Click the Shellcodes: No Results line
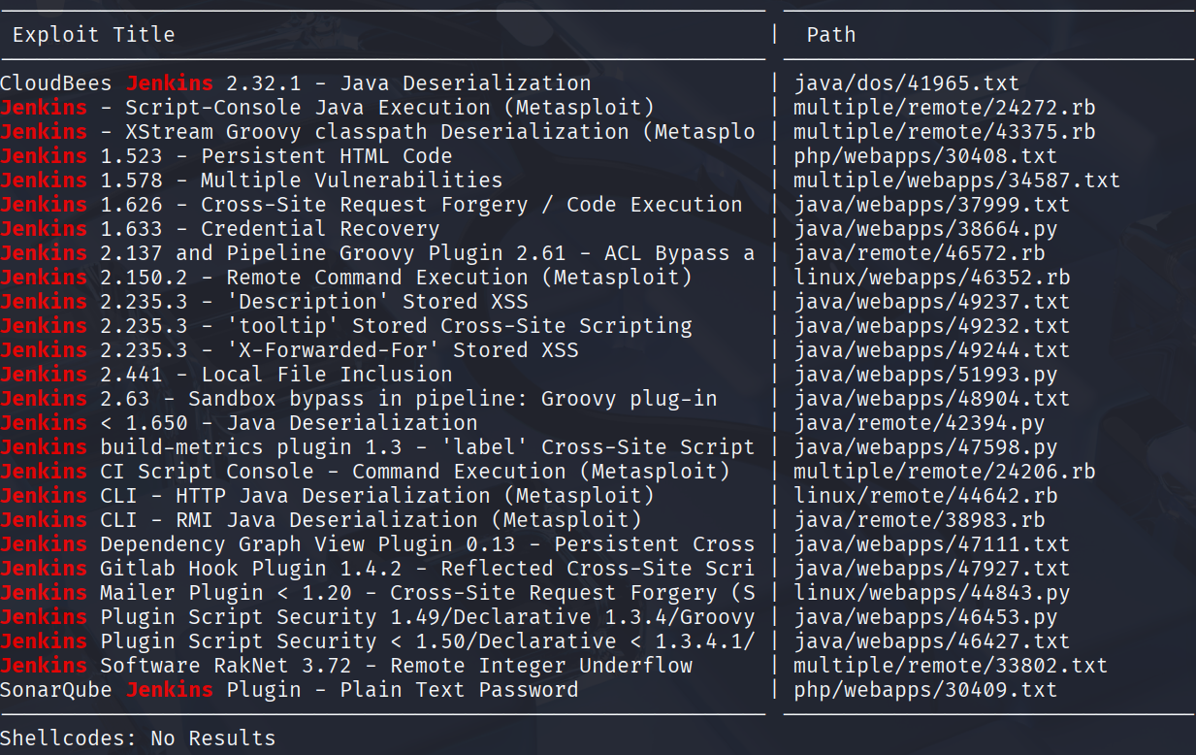The height and width of the screenshot is (755, 1196). click(x=138, y=739)
